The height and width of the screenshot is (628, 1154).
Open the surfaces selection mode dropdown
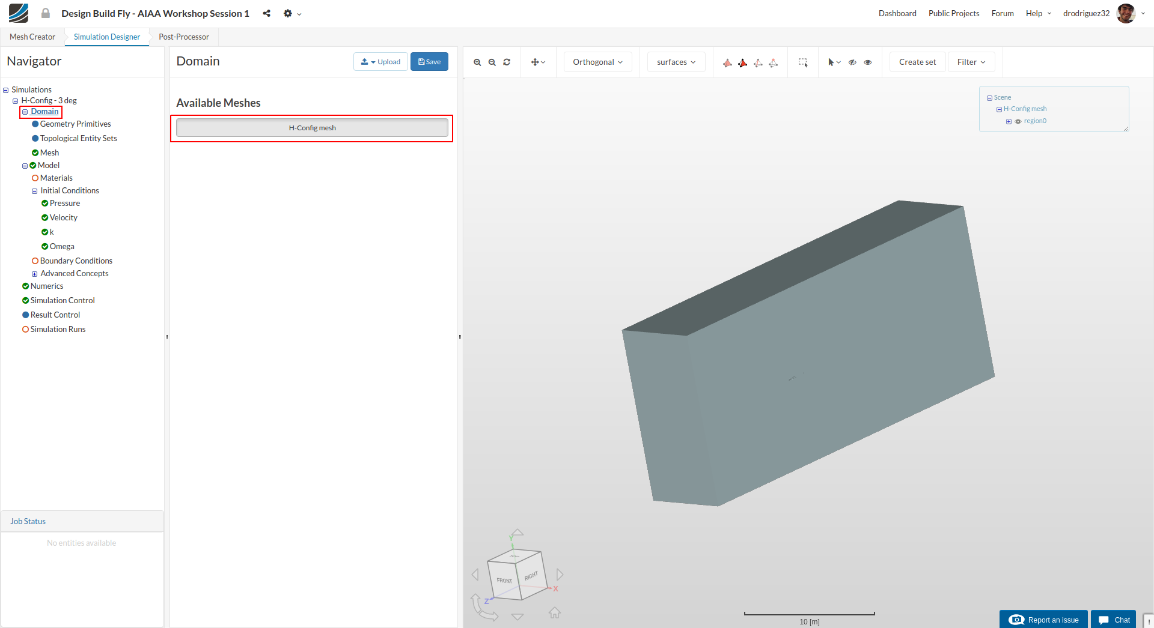(676, 62)
